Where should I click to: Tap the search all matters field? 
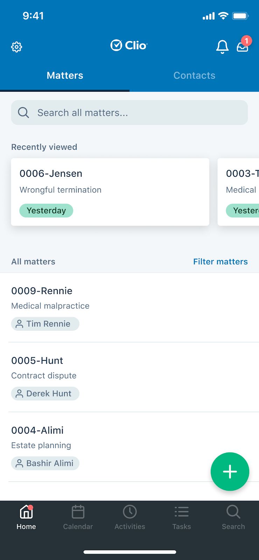click(129, 112)
